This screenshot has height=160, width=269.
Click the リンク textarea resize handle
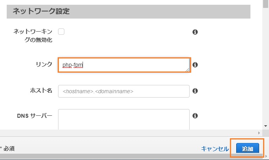click(187, 70)
